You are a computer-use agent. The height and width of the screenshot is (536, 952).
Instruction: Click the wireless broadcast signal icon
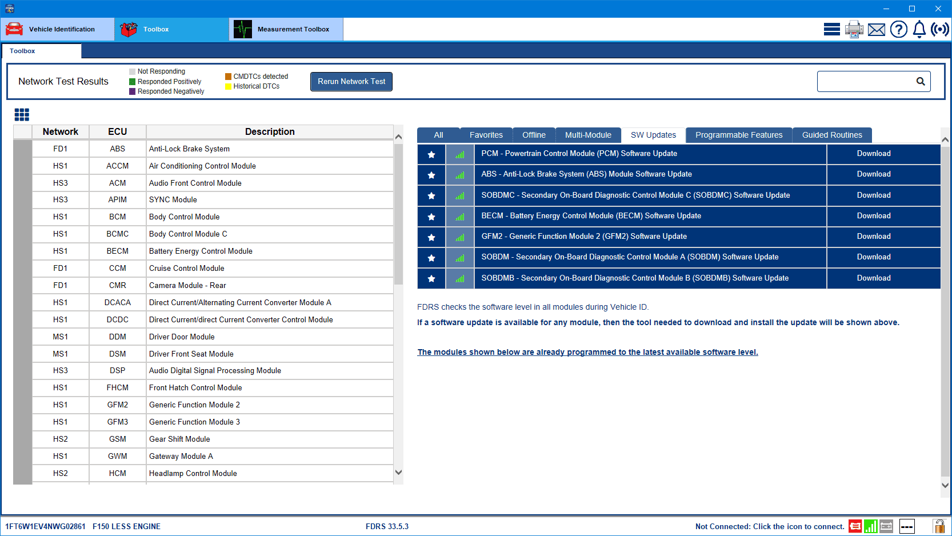(x=939, y=29)
